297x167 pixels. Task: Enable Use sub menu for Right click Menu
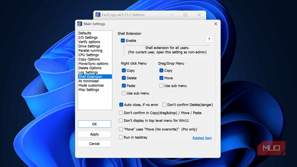point(124,93)
